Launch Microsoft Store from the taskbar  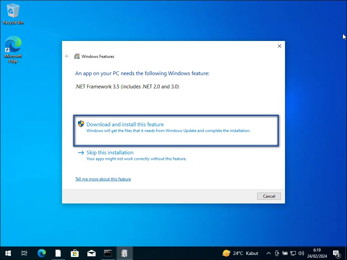tap(75, 253)
